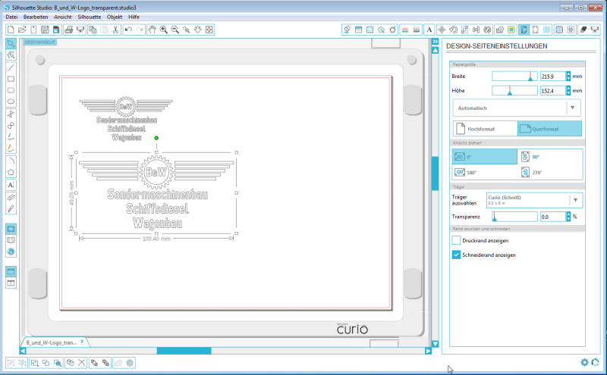This screenshot has width=607, height=375.
Task: Adjust the Transparenz slider
Action: click(514, 217)
